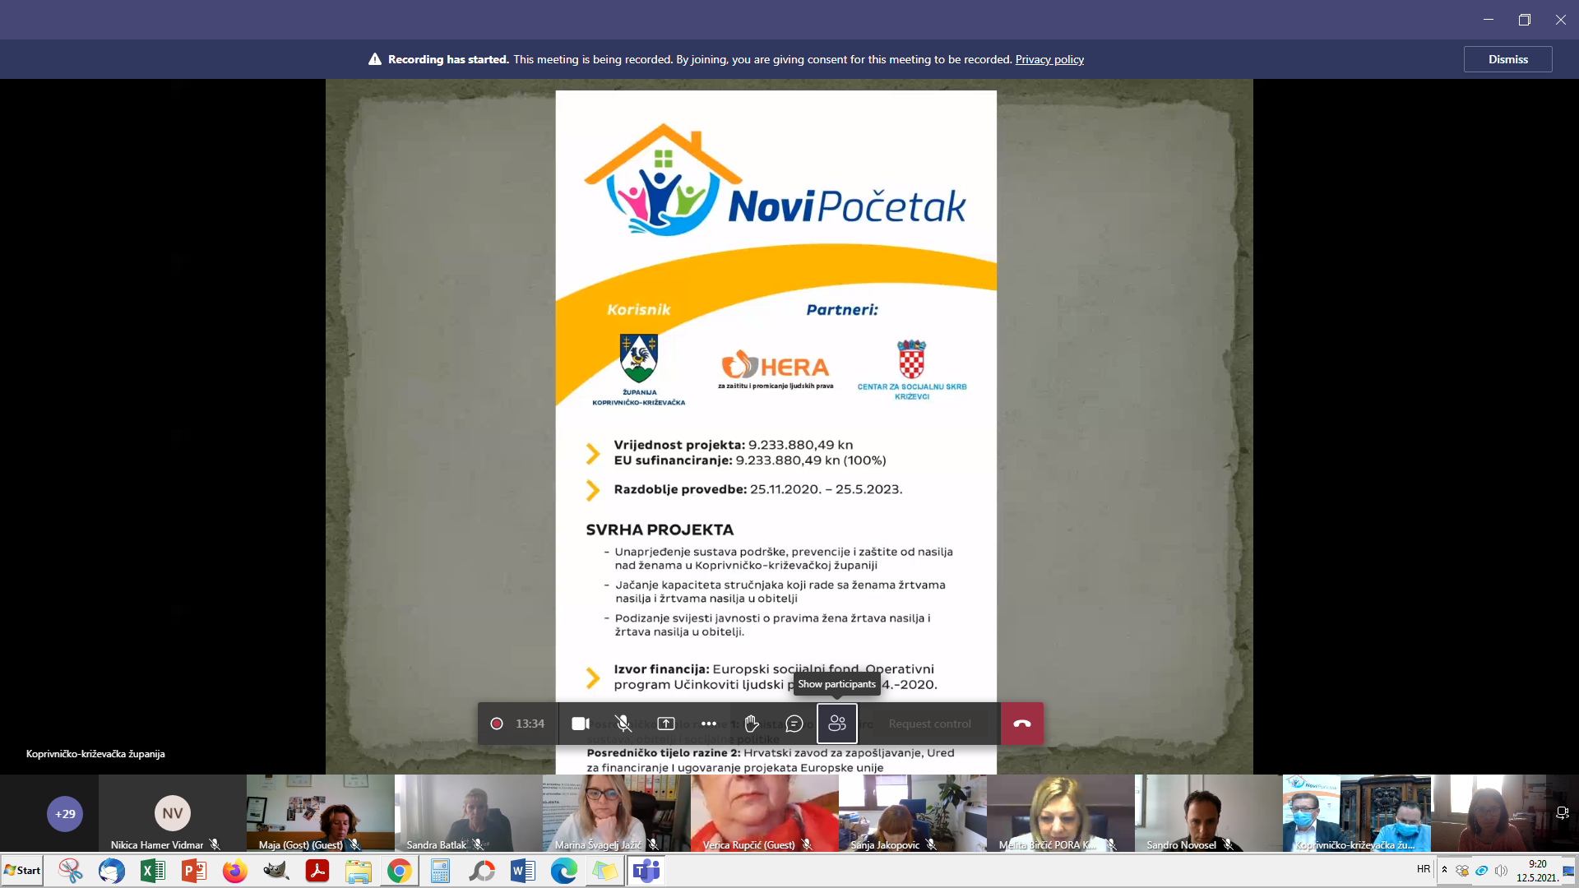The image size is (1579, 888).
Task: Select Sandro Novosel's video thumbnail
Action: pyautogui.click(x=1209, y=813)
